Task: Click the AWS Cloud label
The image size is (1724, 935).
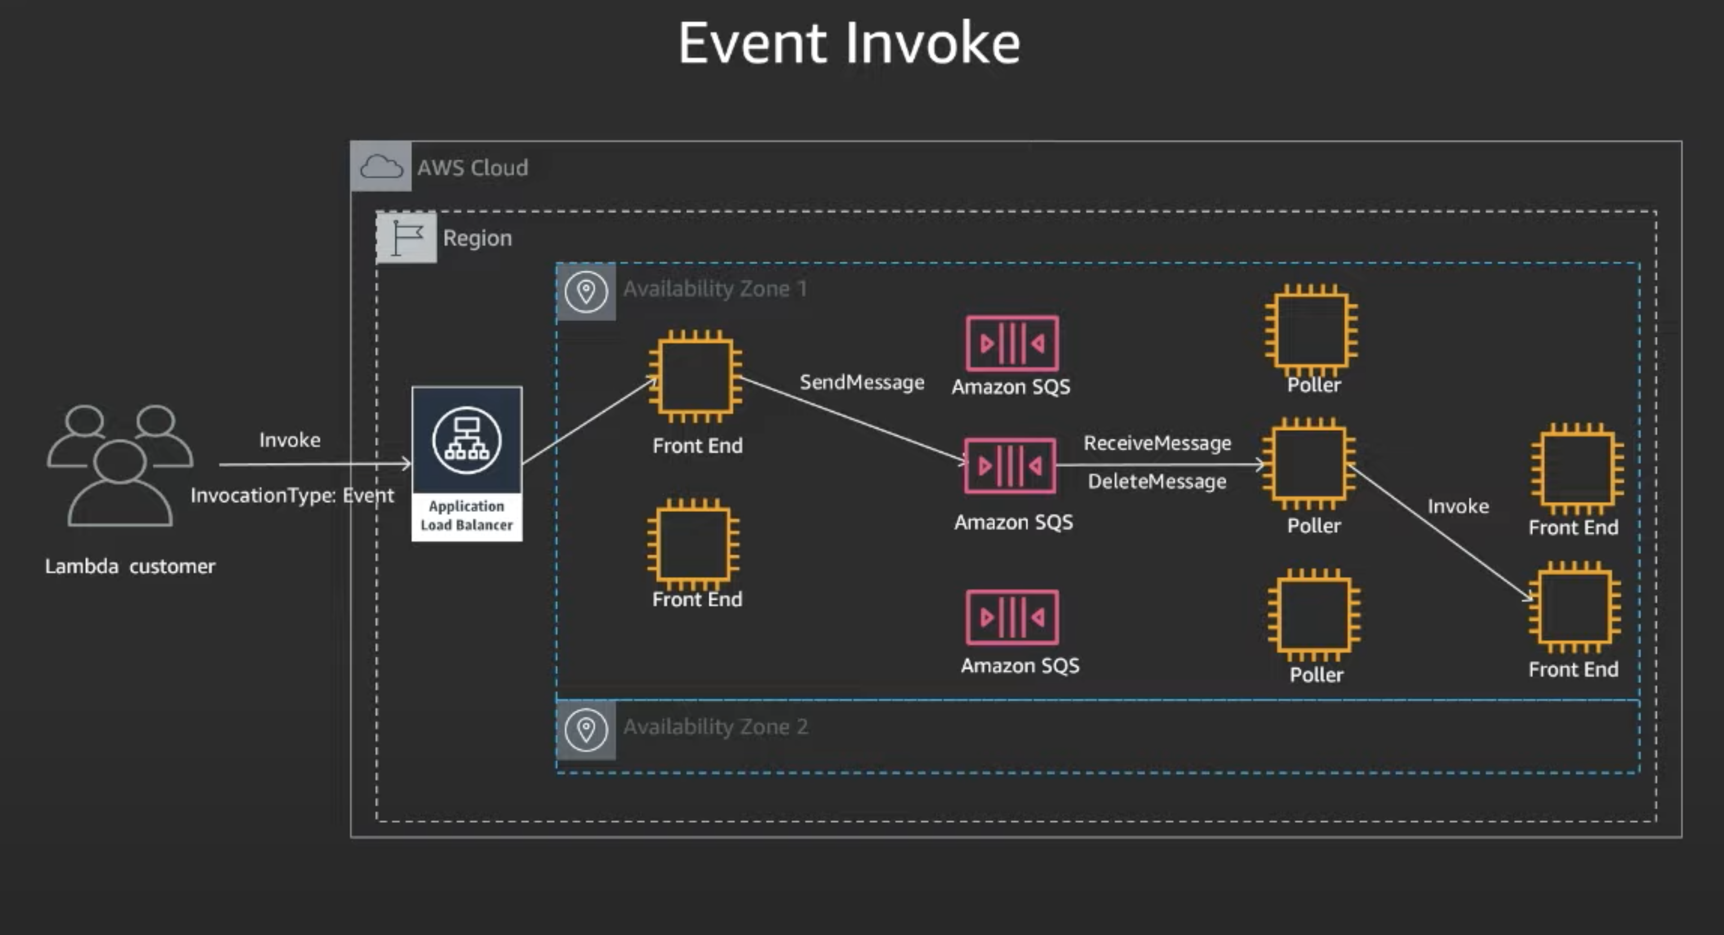Action: [473, 167]
